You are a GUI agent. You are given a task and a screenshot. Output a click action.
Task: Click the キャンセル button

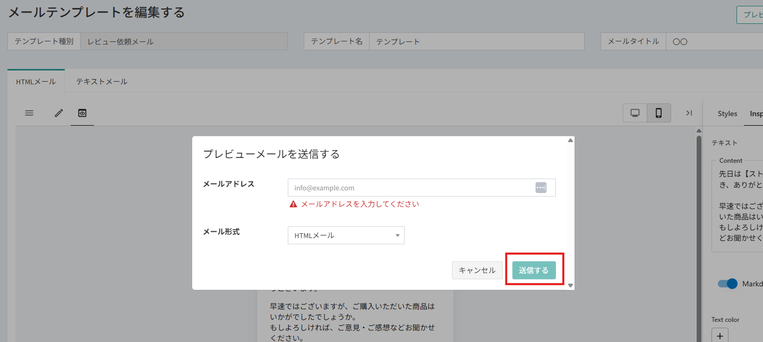(x=477, y=270)
